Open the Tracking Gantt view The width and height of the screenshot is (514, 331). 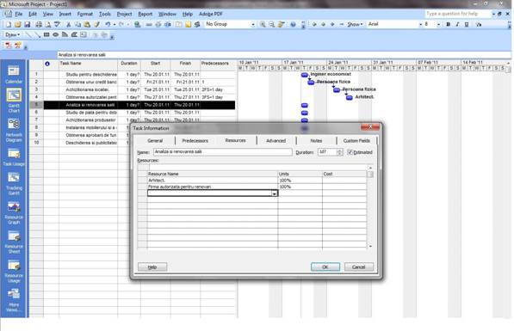[x=14, y=183]
